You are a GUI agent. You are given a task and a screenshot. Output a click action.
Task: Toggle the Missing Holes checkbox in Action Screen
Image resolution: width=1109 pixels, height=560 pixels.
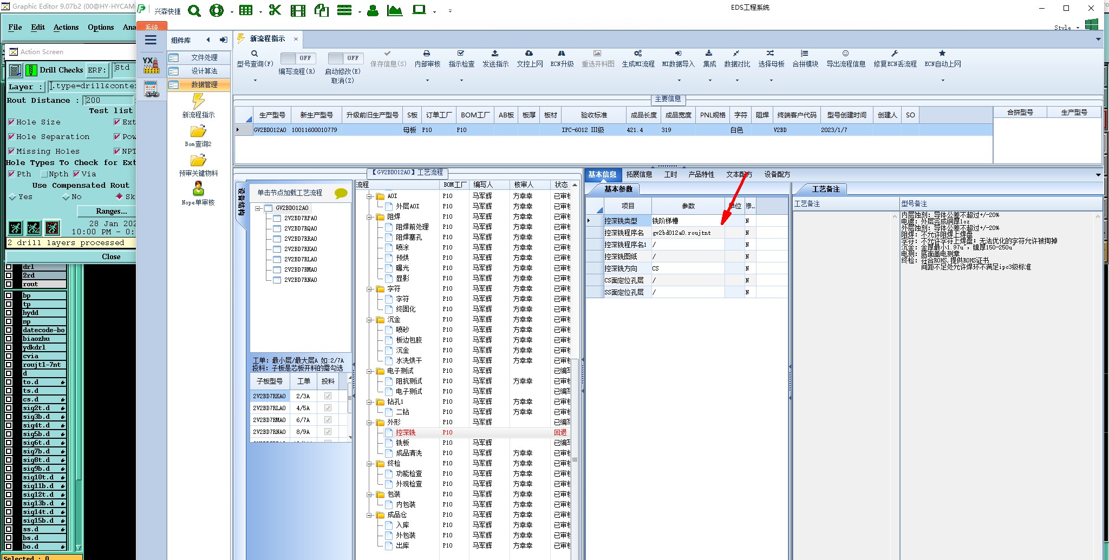pos(11,151)
